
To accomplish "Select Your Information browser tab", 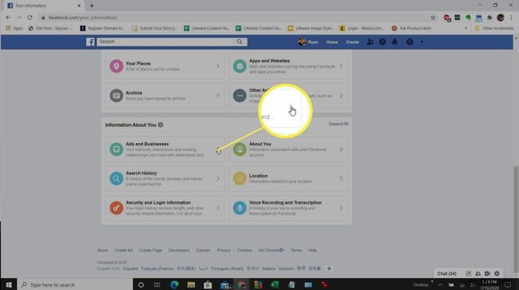I will pos(44,6).
